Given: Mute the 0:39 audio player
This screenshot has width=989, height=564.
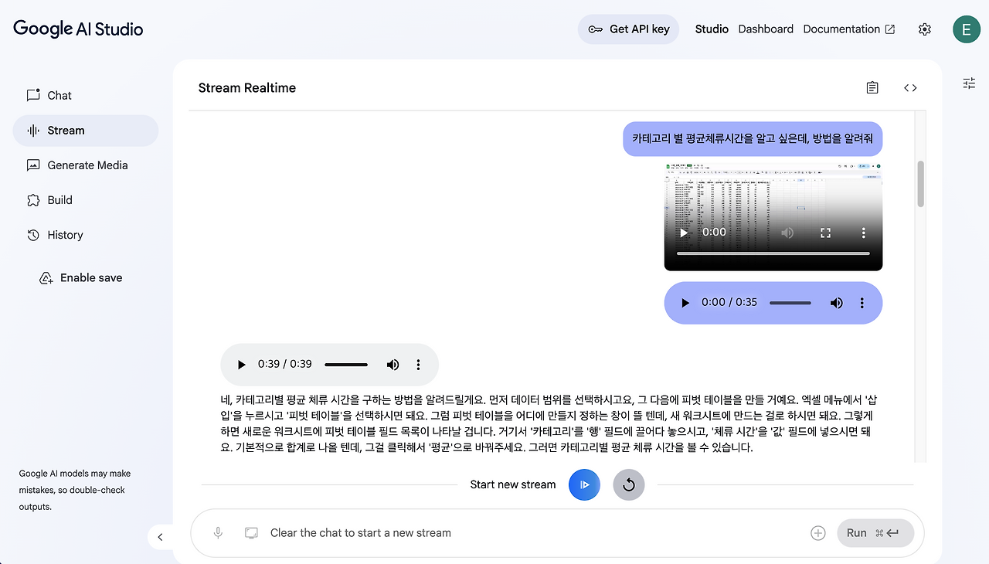Looking at the screenshot, I should click(x=393, y=364).
